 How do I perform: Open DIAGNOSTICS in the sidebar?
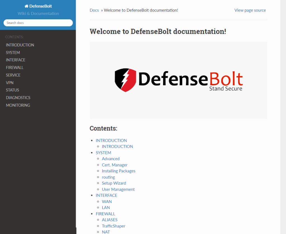tap(18, 98)
